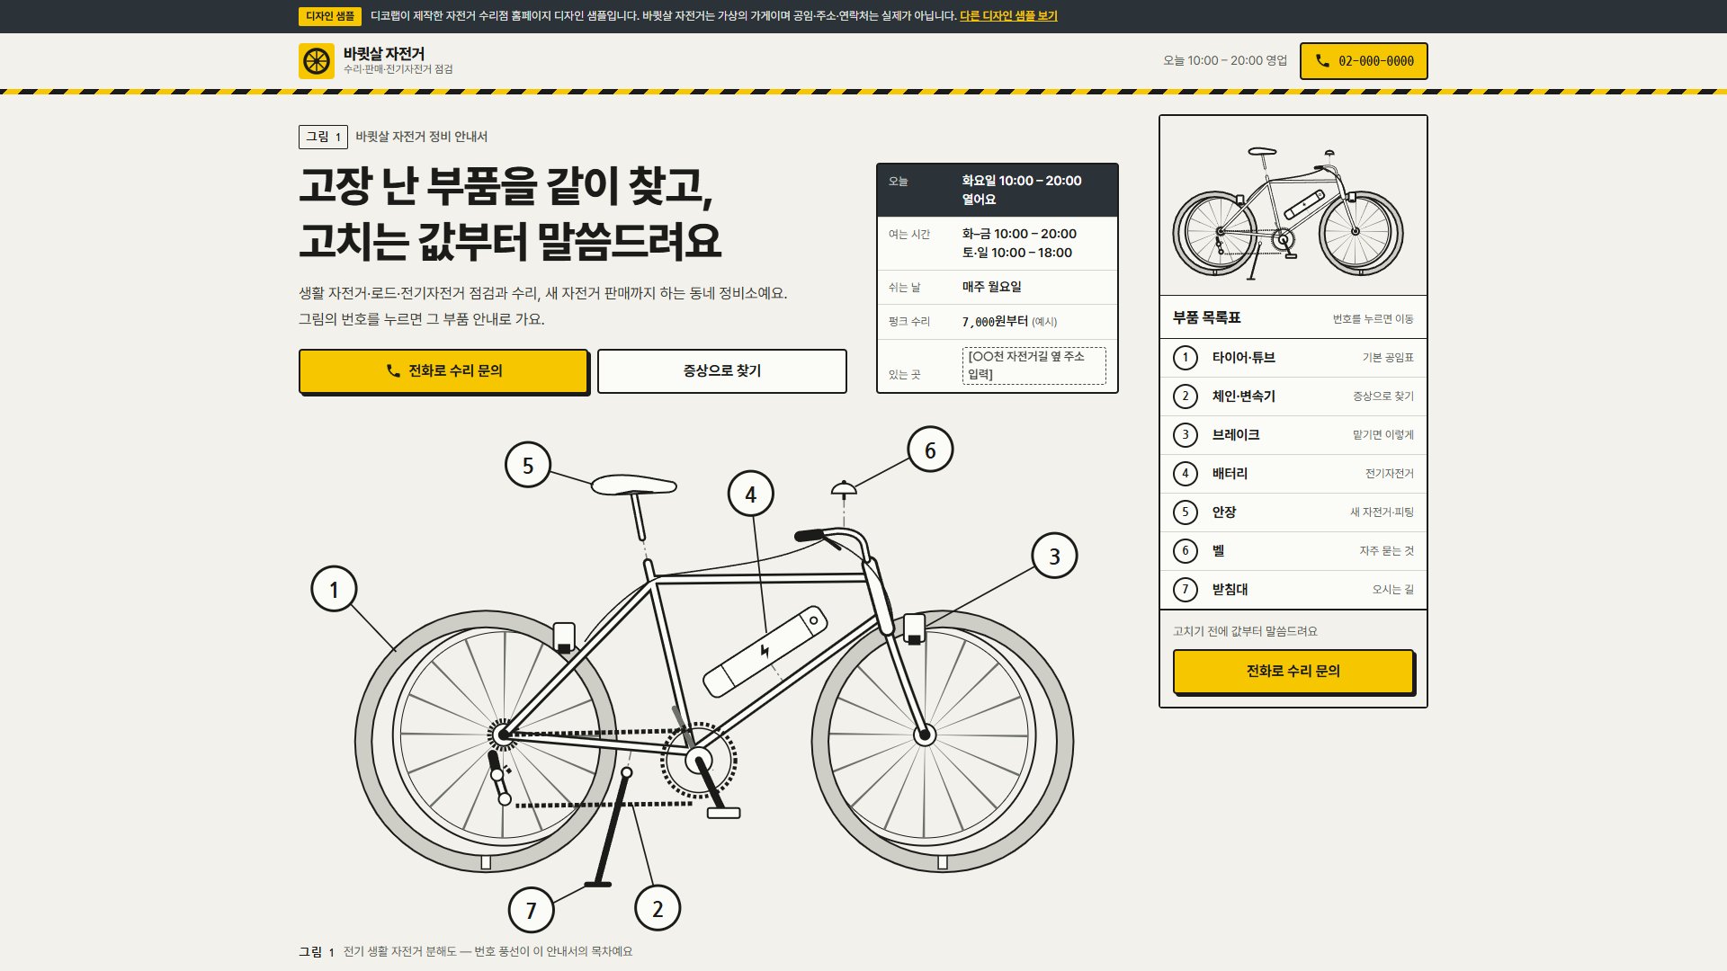Click circle number 7 in parts list
The height and width of the screenshot is (971, 1727).
pyautogui.click(x=1186, y=590)
